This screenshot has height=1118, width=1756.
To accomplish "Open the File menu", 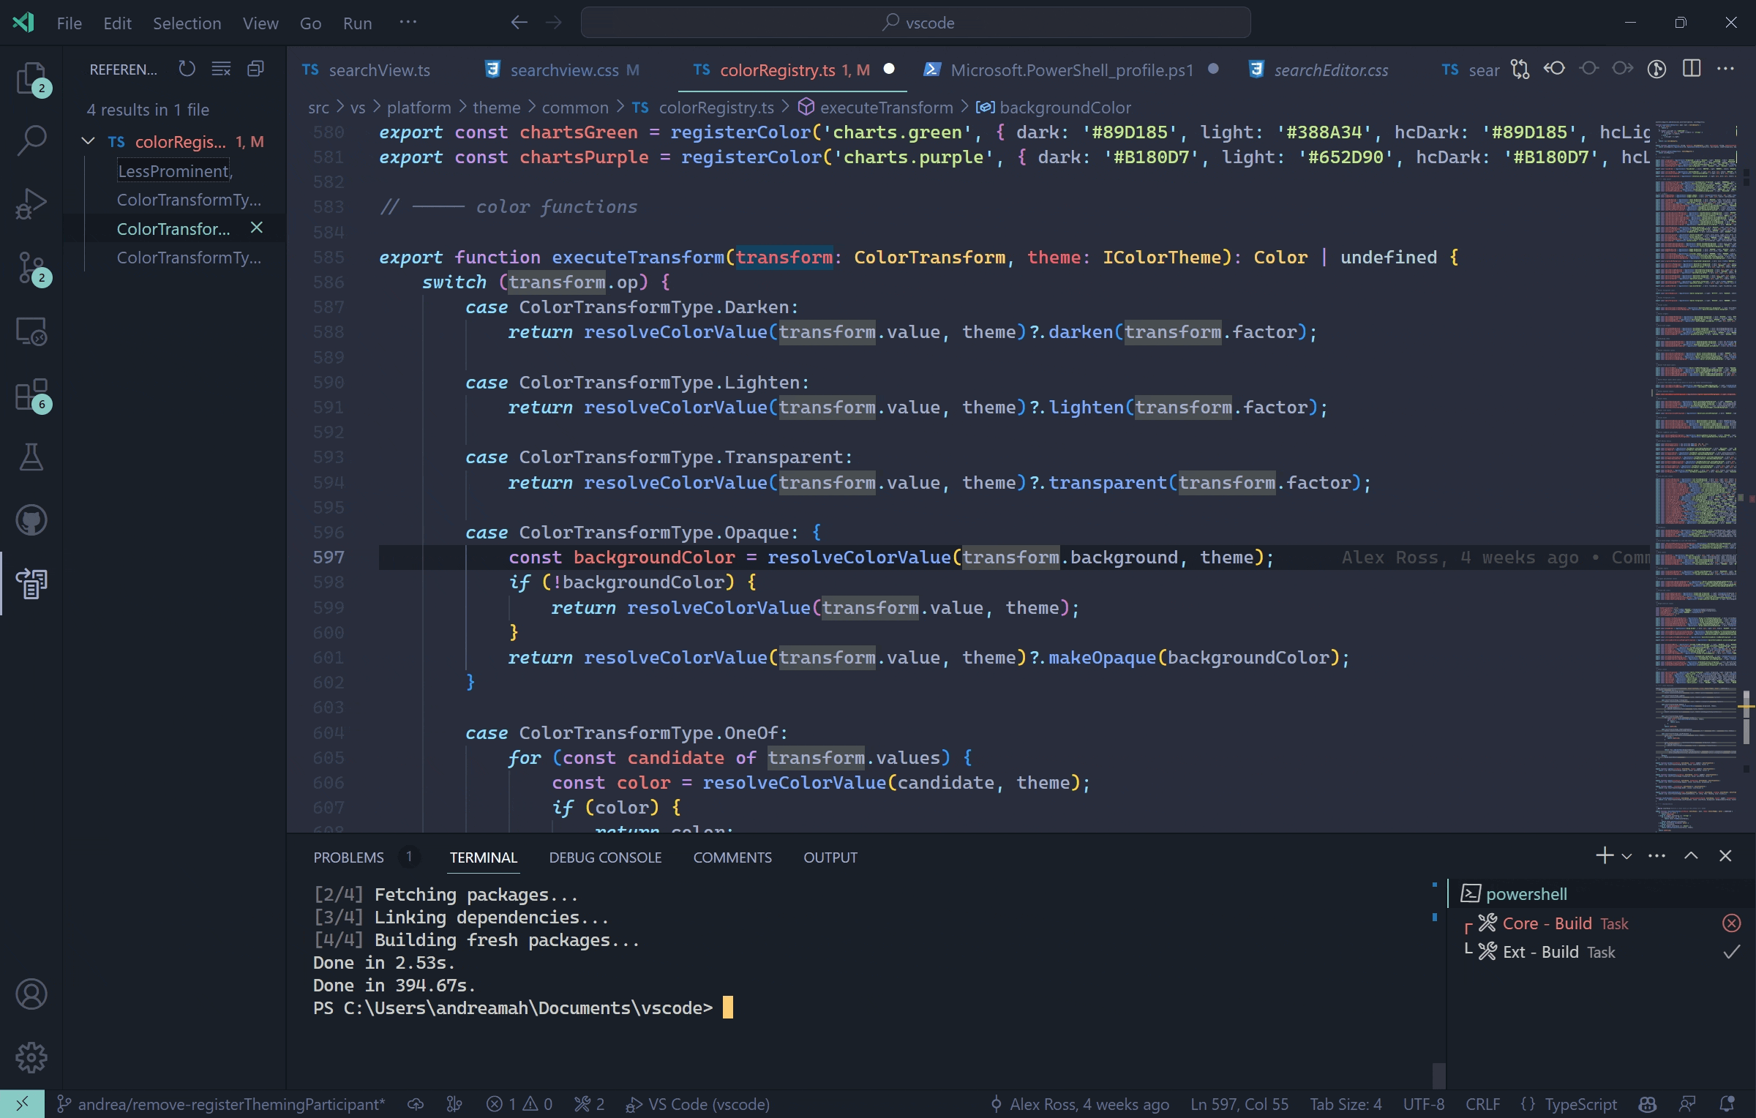I will pos(70,23).
